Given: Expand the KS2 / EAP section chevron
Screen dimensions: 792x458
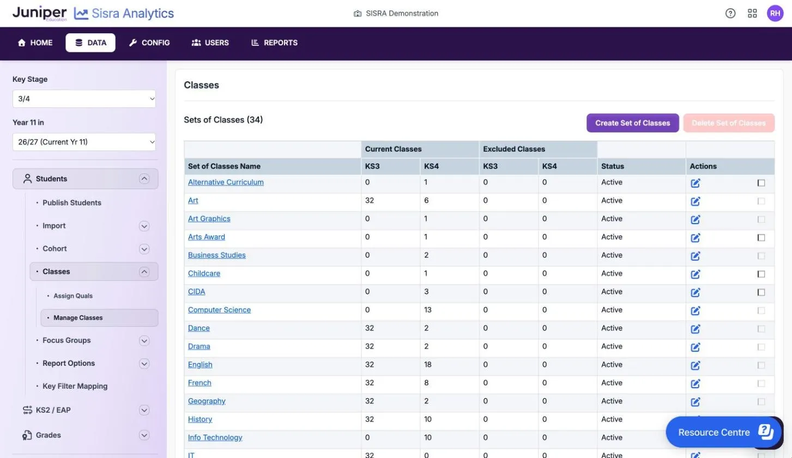Looking at the screenshot, I should point(144,410).
